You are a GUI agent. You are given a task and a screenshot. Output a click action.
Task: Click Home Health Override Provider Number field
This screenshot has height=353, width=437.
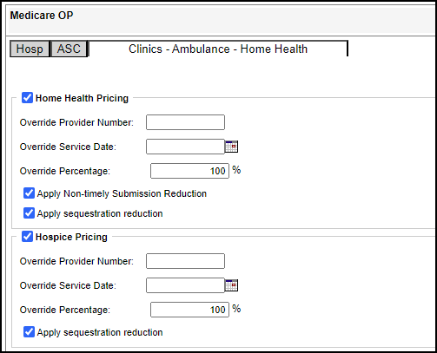click(x=185, y=122)
